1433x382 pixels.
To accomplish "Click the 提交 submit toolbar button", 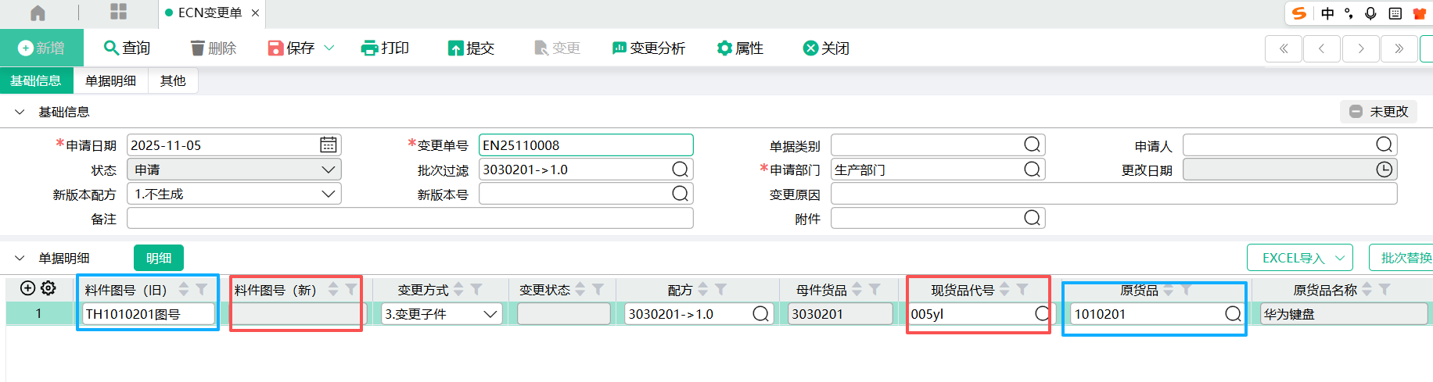I will click(x=471, y=48).
